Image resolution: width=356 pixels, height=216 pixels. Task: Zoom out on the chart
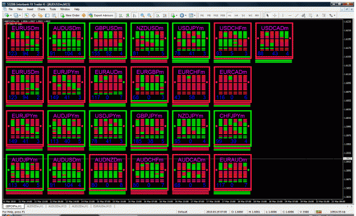point(149,15)
